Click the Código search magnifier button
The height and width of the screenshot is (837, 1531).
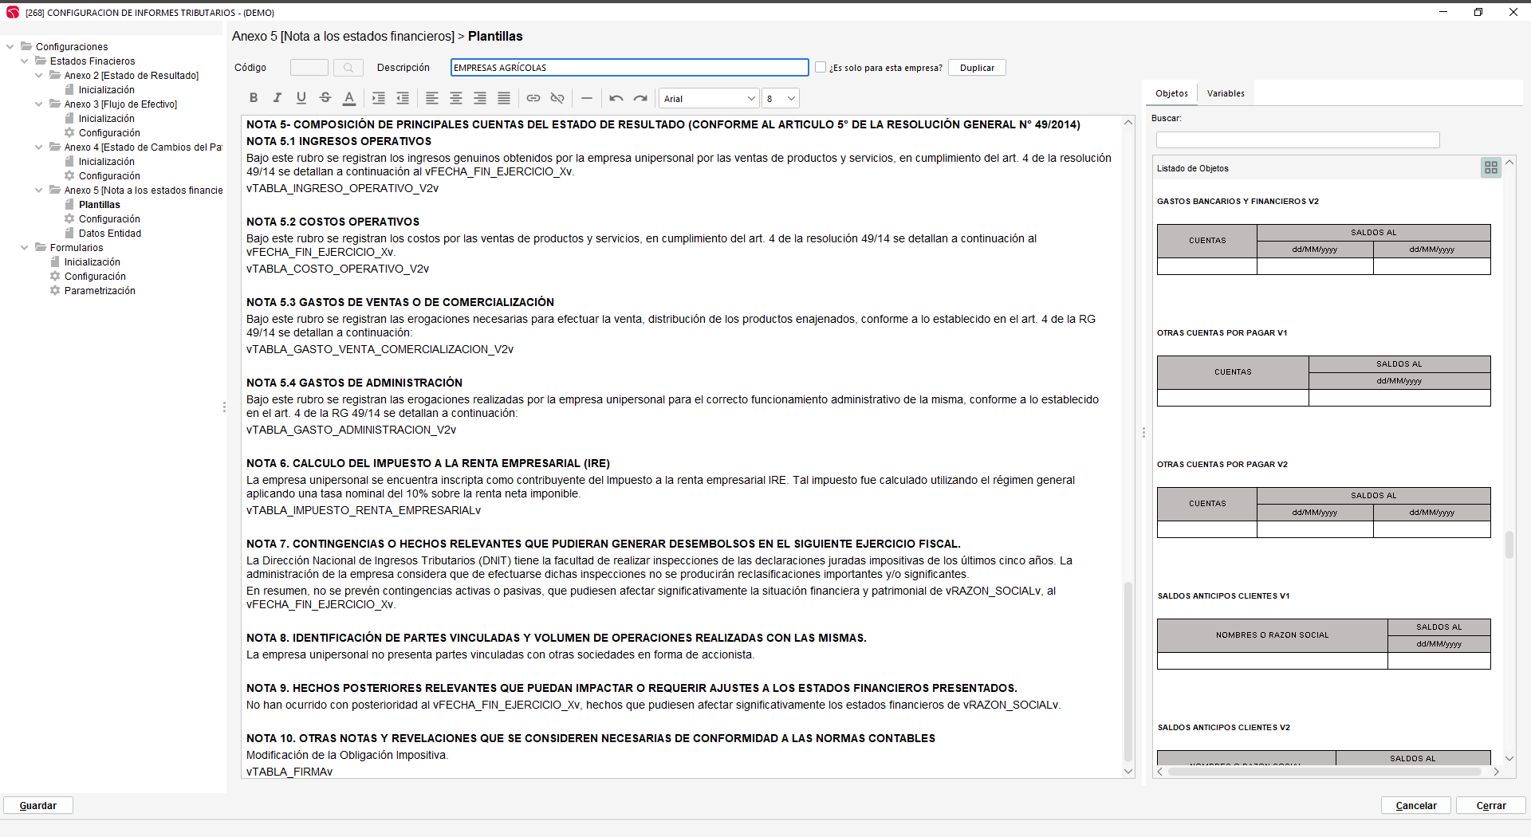[348, 68]
